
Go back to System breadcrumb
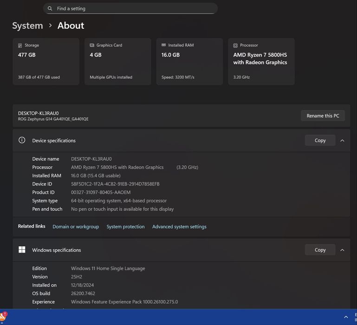(27, 26)
